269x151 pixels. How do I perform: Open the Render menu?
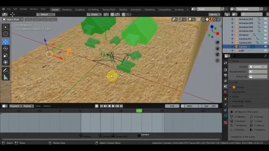tap(24, 9)
